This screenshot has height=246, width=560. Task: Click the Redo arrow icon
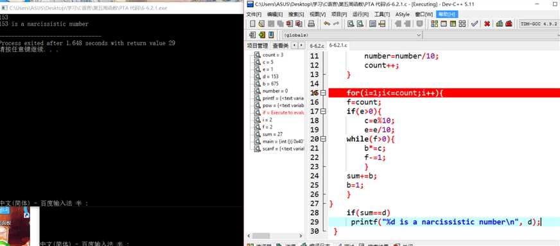[336, 24]
